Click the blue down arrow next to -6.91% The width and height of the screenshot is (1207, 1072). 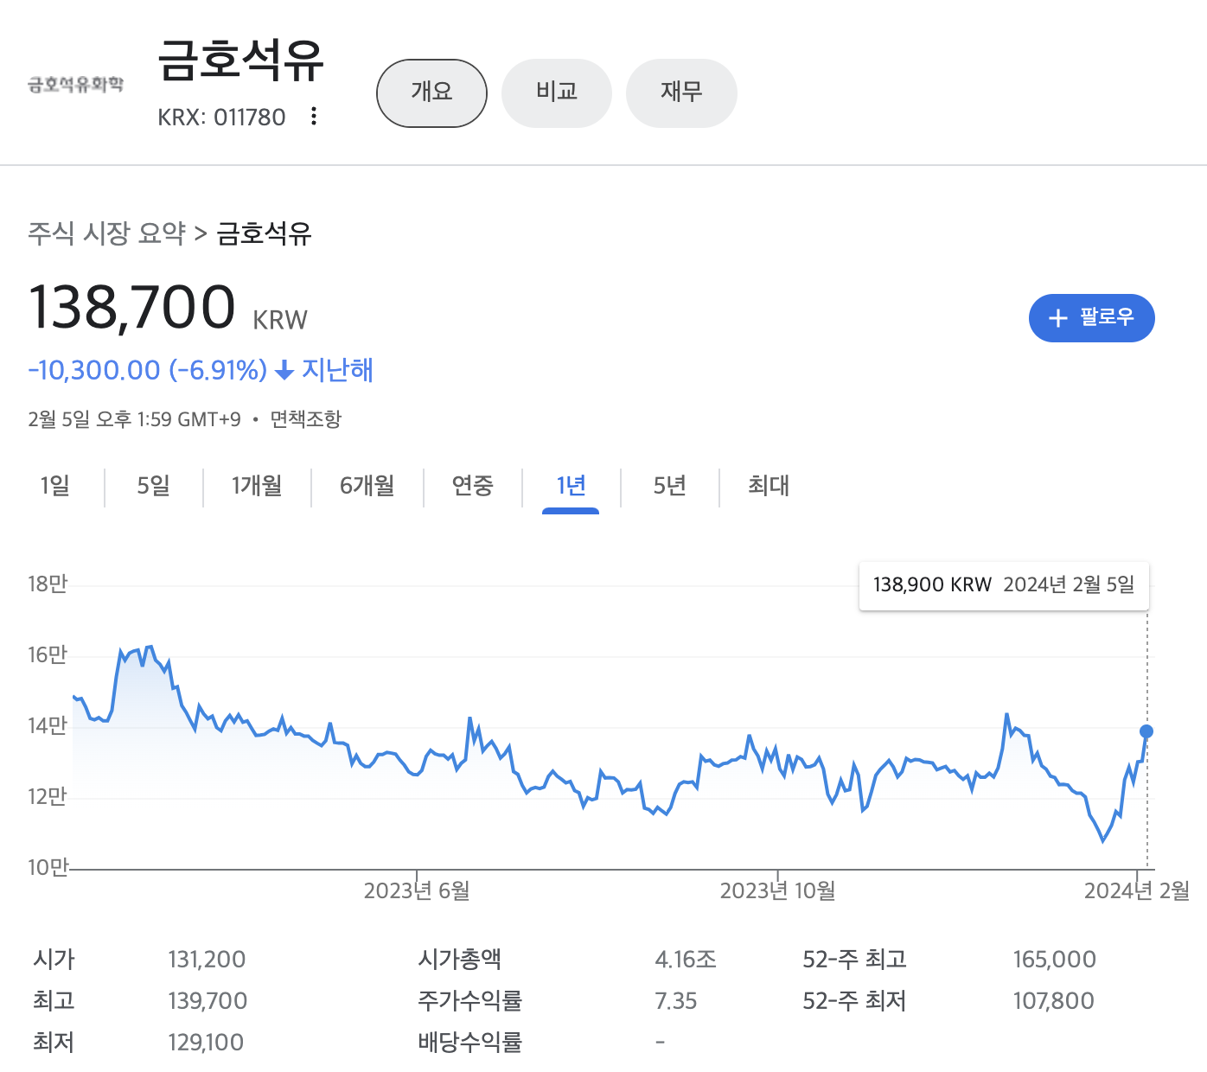click(x=284, y=371)
